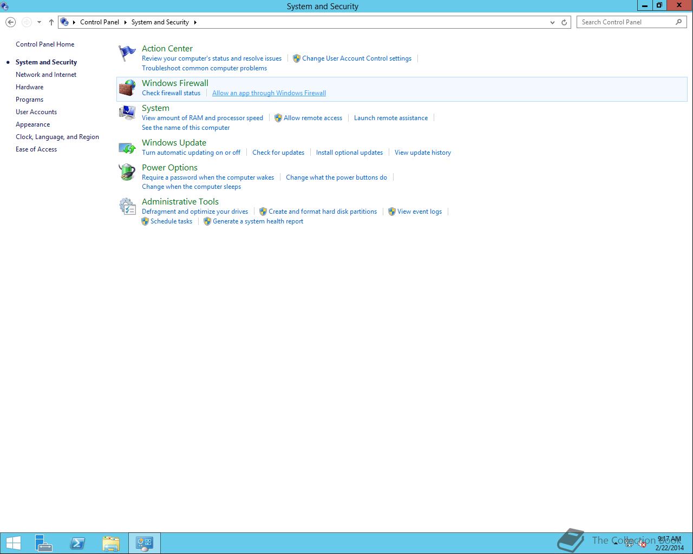The height and width of the screenshot is (554, 693).
Task: Open the Administrative Tools heading link
Action: click(180, 202)
